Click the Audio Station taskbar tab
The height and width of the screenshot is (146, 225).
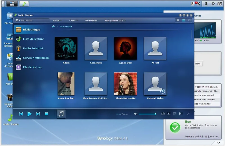[24, 4]
